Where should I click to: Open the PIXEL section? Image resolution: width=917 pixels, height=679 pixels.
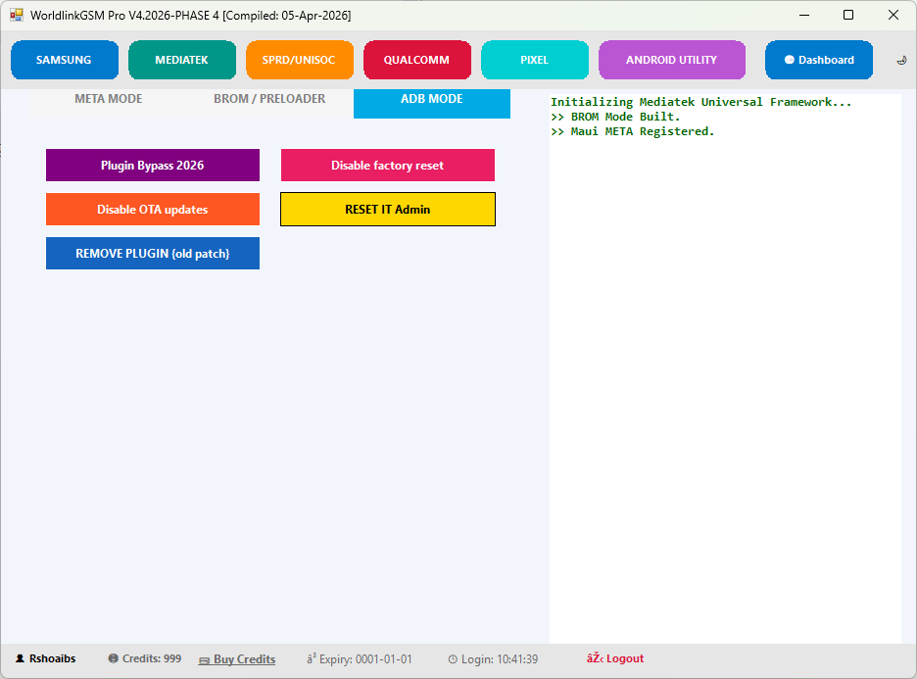pyautogui.click(x=534, y=60)
